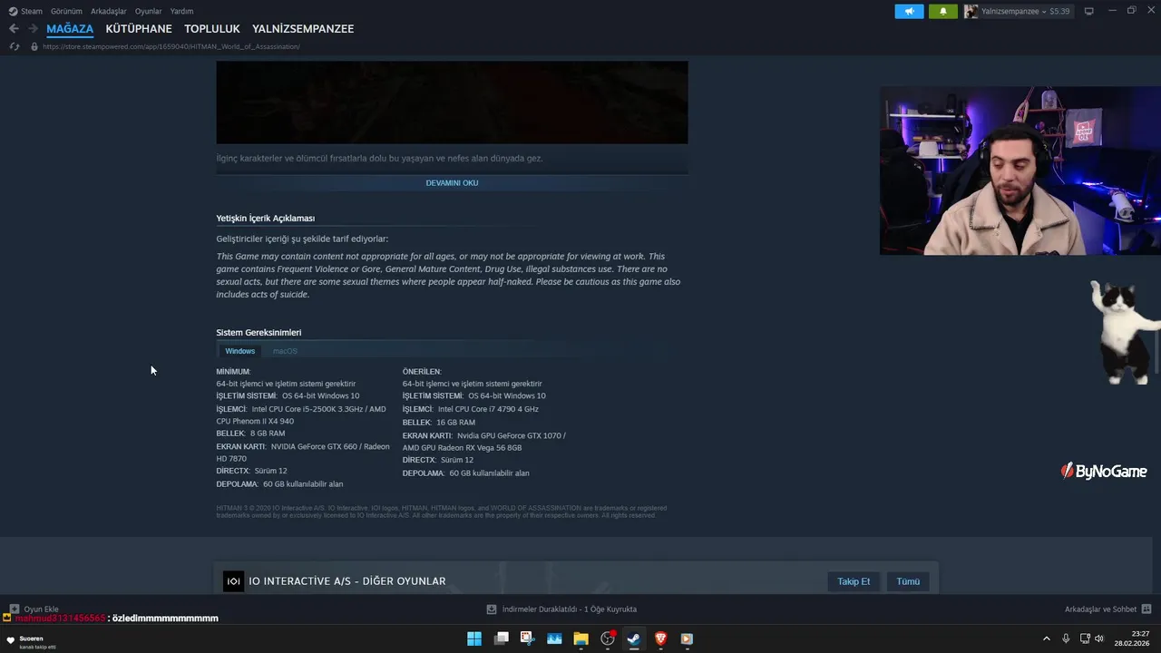This screenshot has width=1161, height=653.
Task: Open the volume tray icon
Action: click(1099, 638)
